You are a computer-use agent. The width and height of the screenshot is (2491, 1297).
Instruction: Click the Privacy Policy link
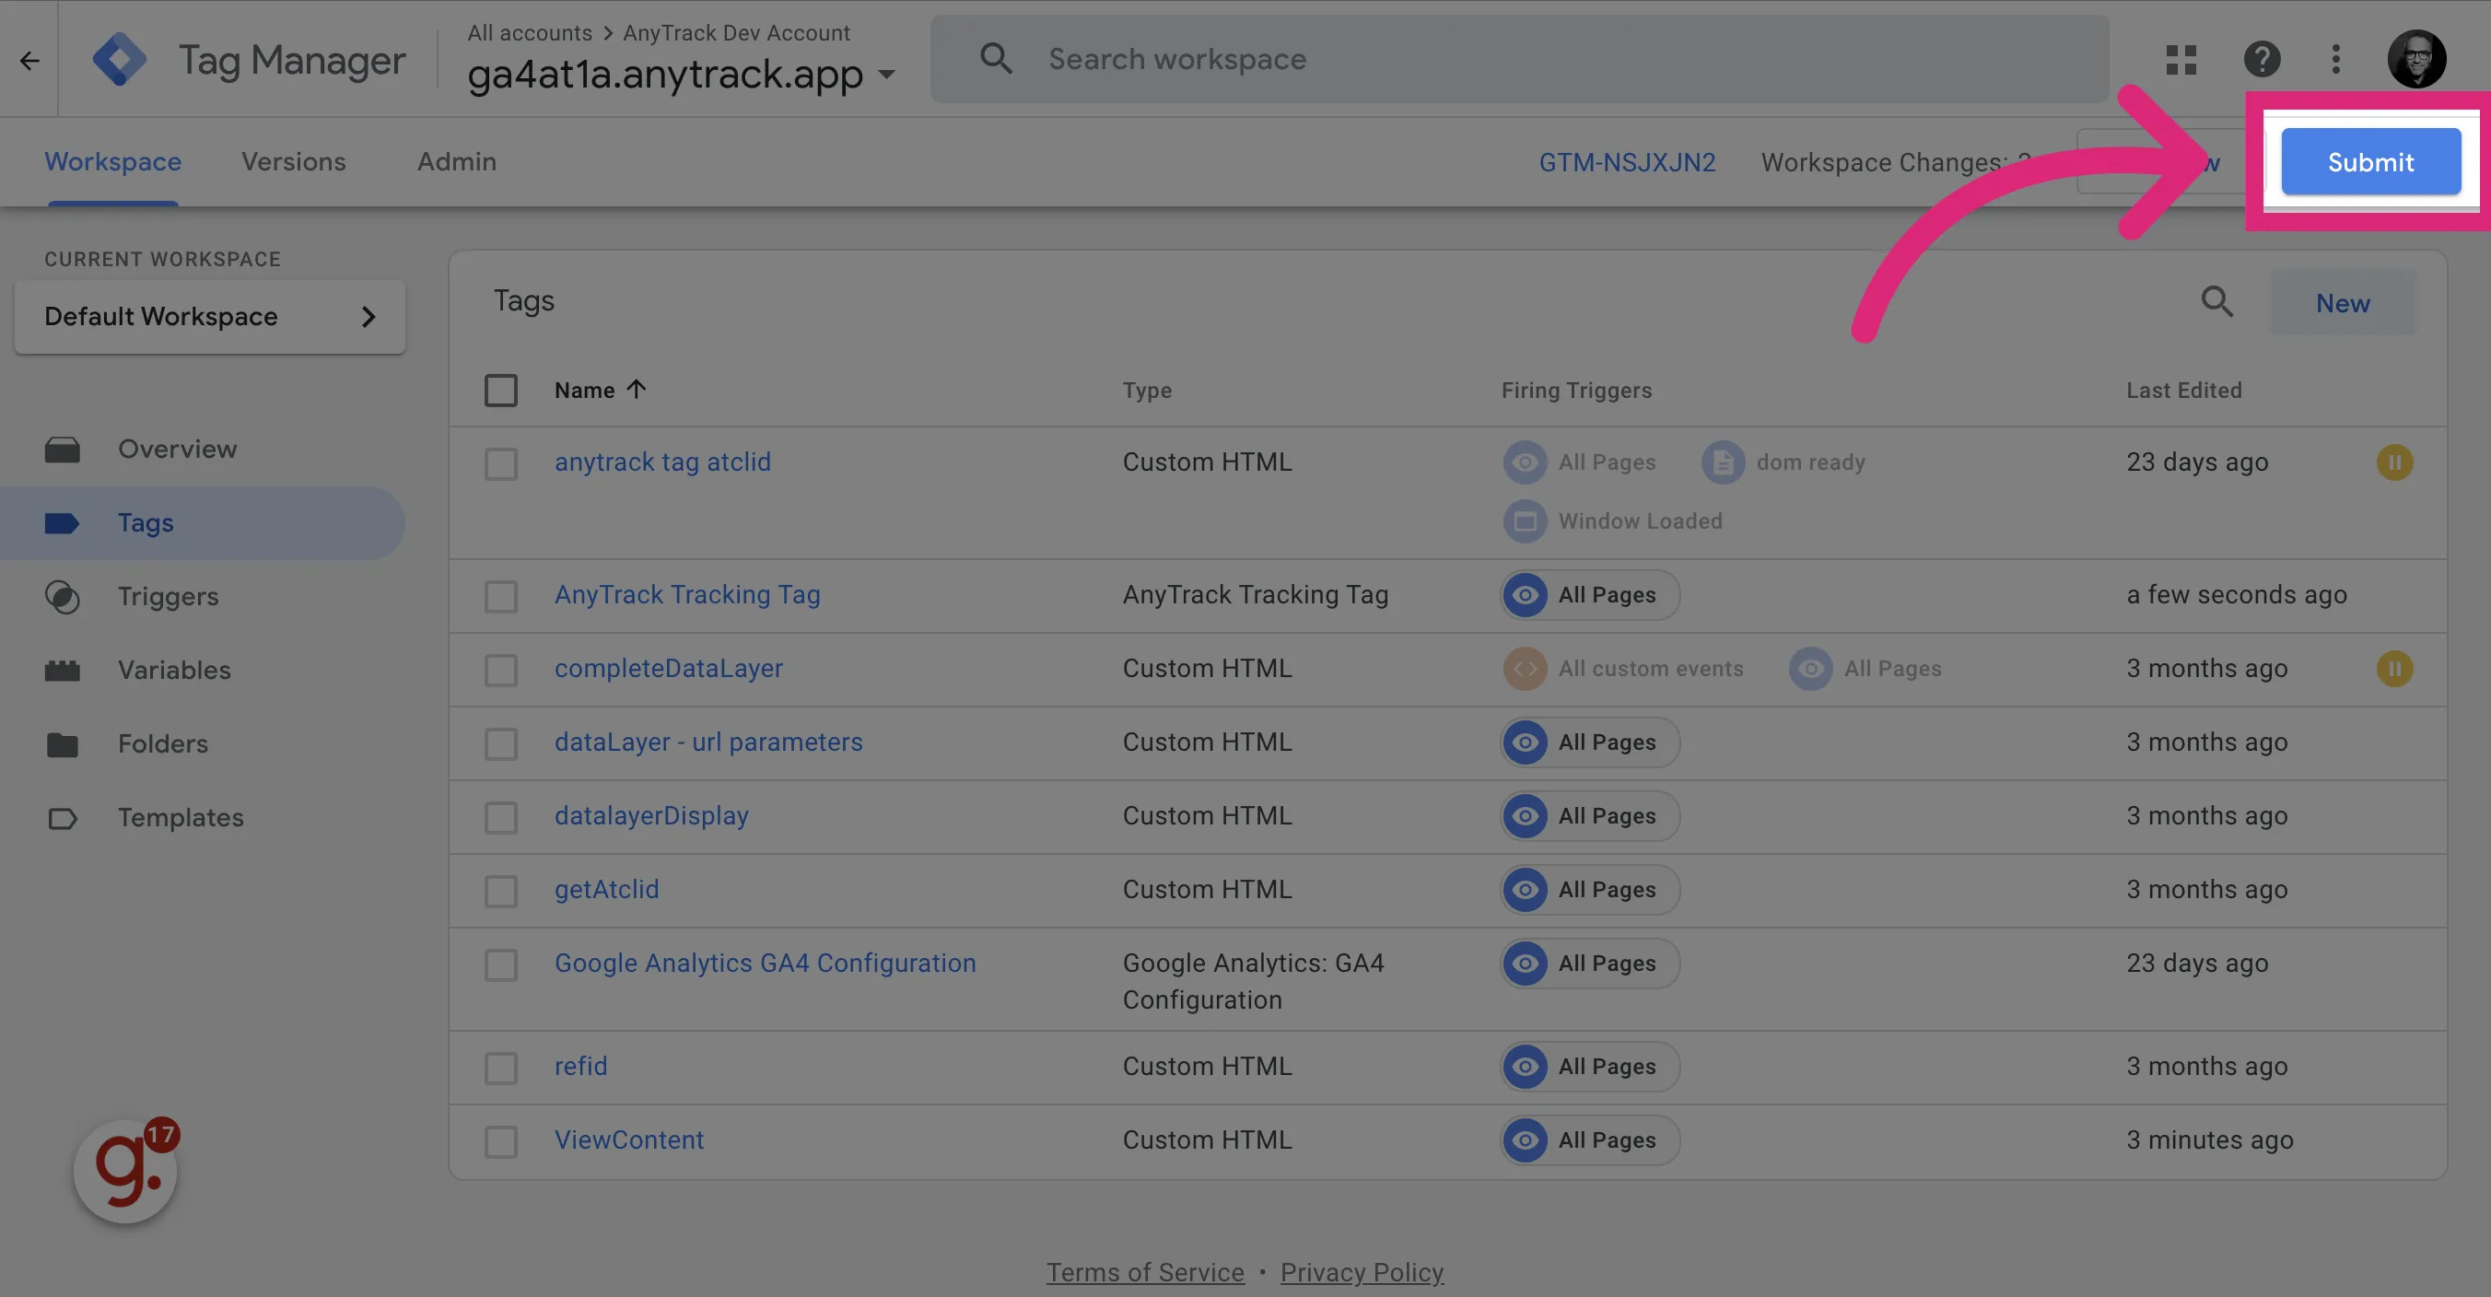click(1362, 1272)
